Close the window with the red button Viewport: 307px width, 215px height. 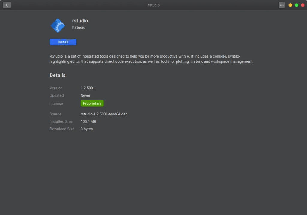[x=303, y=5]
